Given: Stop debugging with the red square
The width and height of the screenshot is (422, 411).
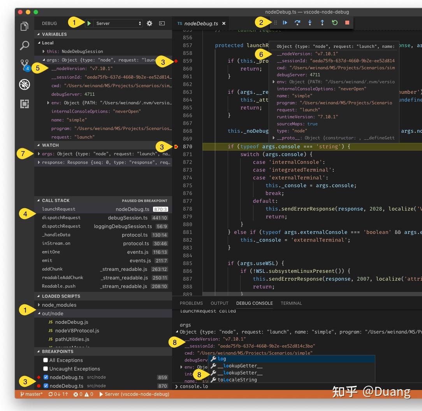Looking at the screenshot, I should pyautogui.click(x=347, y=23).
